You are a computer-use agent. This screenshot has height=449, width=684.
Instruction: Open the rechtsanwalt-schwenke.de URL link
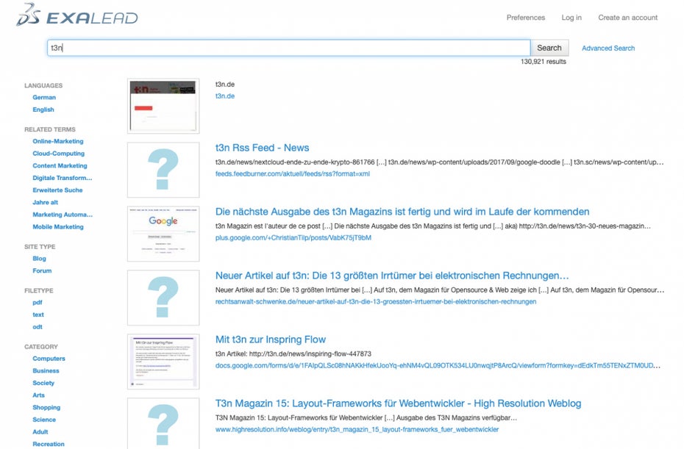pos(376,301)
